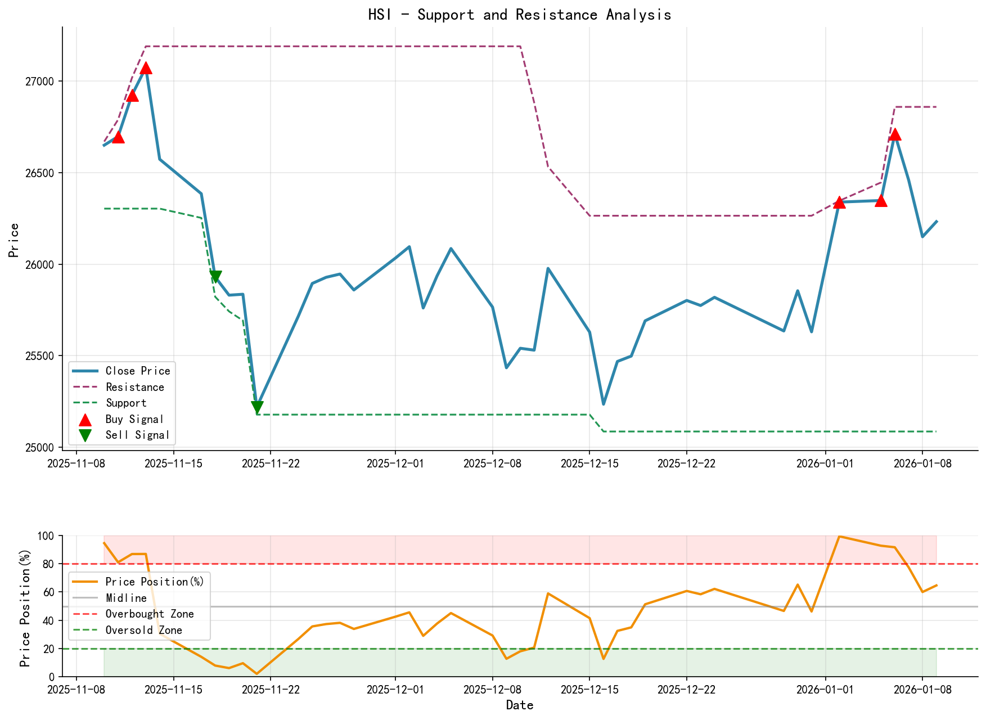Image resolution: width=986 pixels, height=720 pixels.
Task: Click the Overbought Zone legend entry
Action: [150, 614]
